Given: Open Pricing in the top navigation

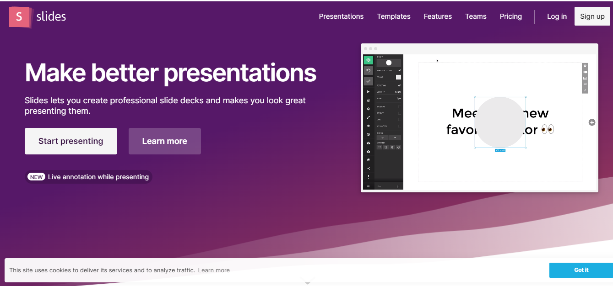Looking at the screenshot, I should [x=511, y=16].
